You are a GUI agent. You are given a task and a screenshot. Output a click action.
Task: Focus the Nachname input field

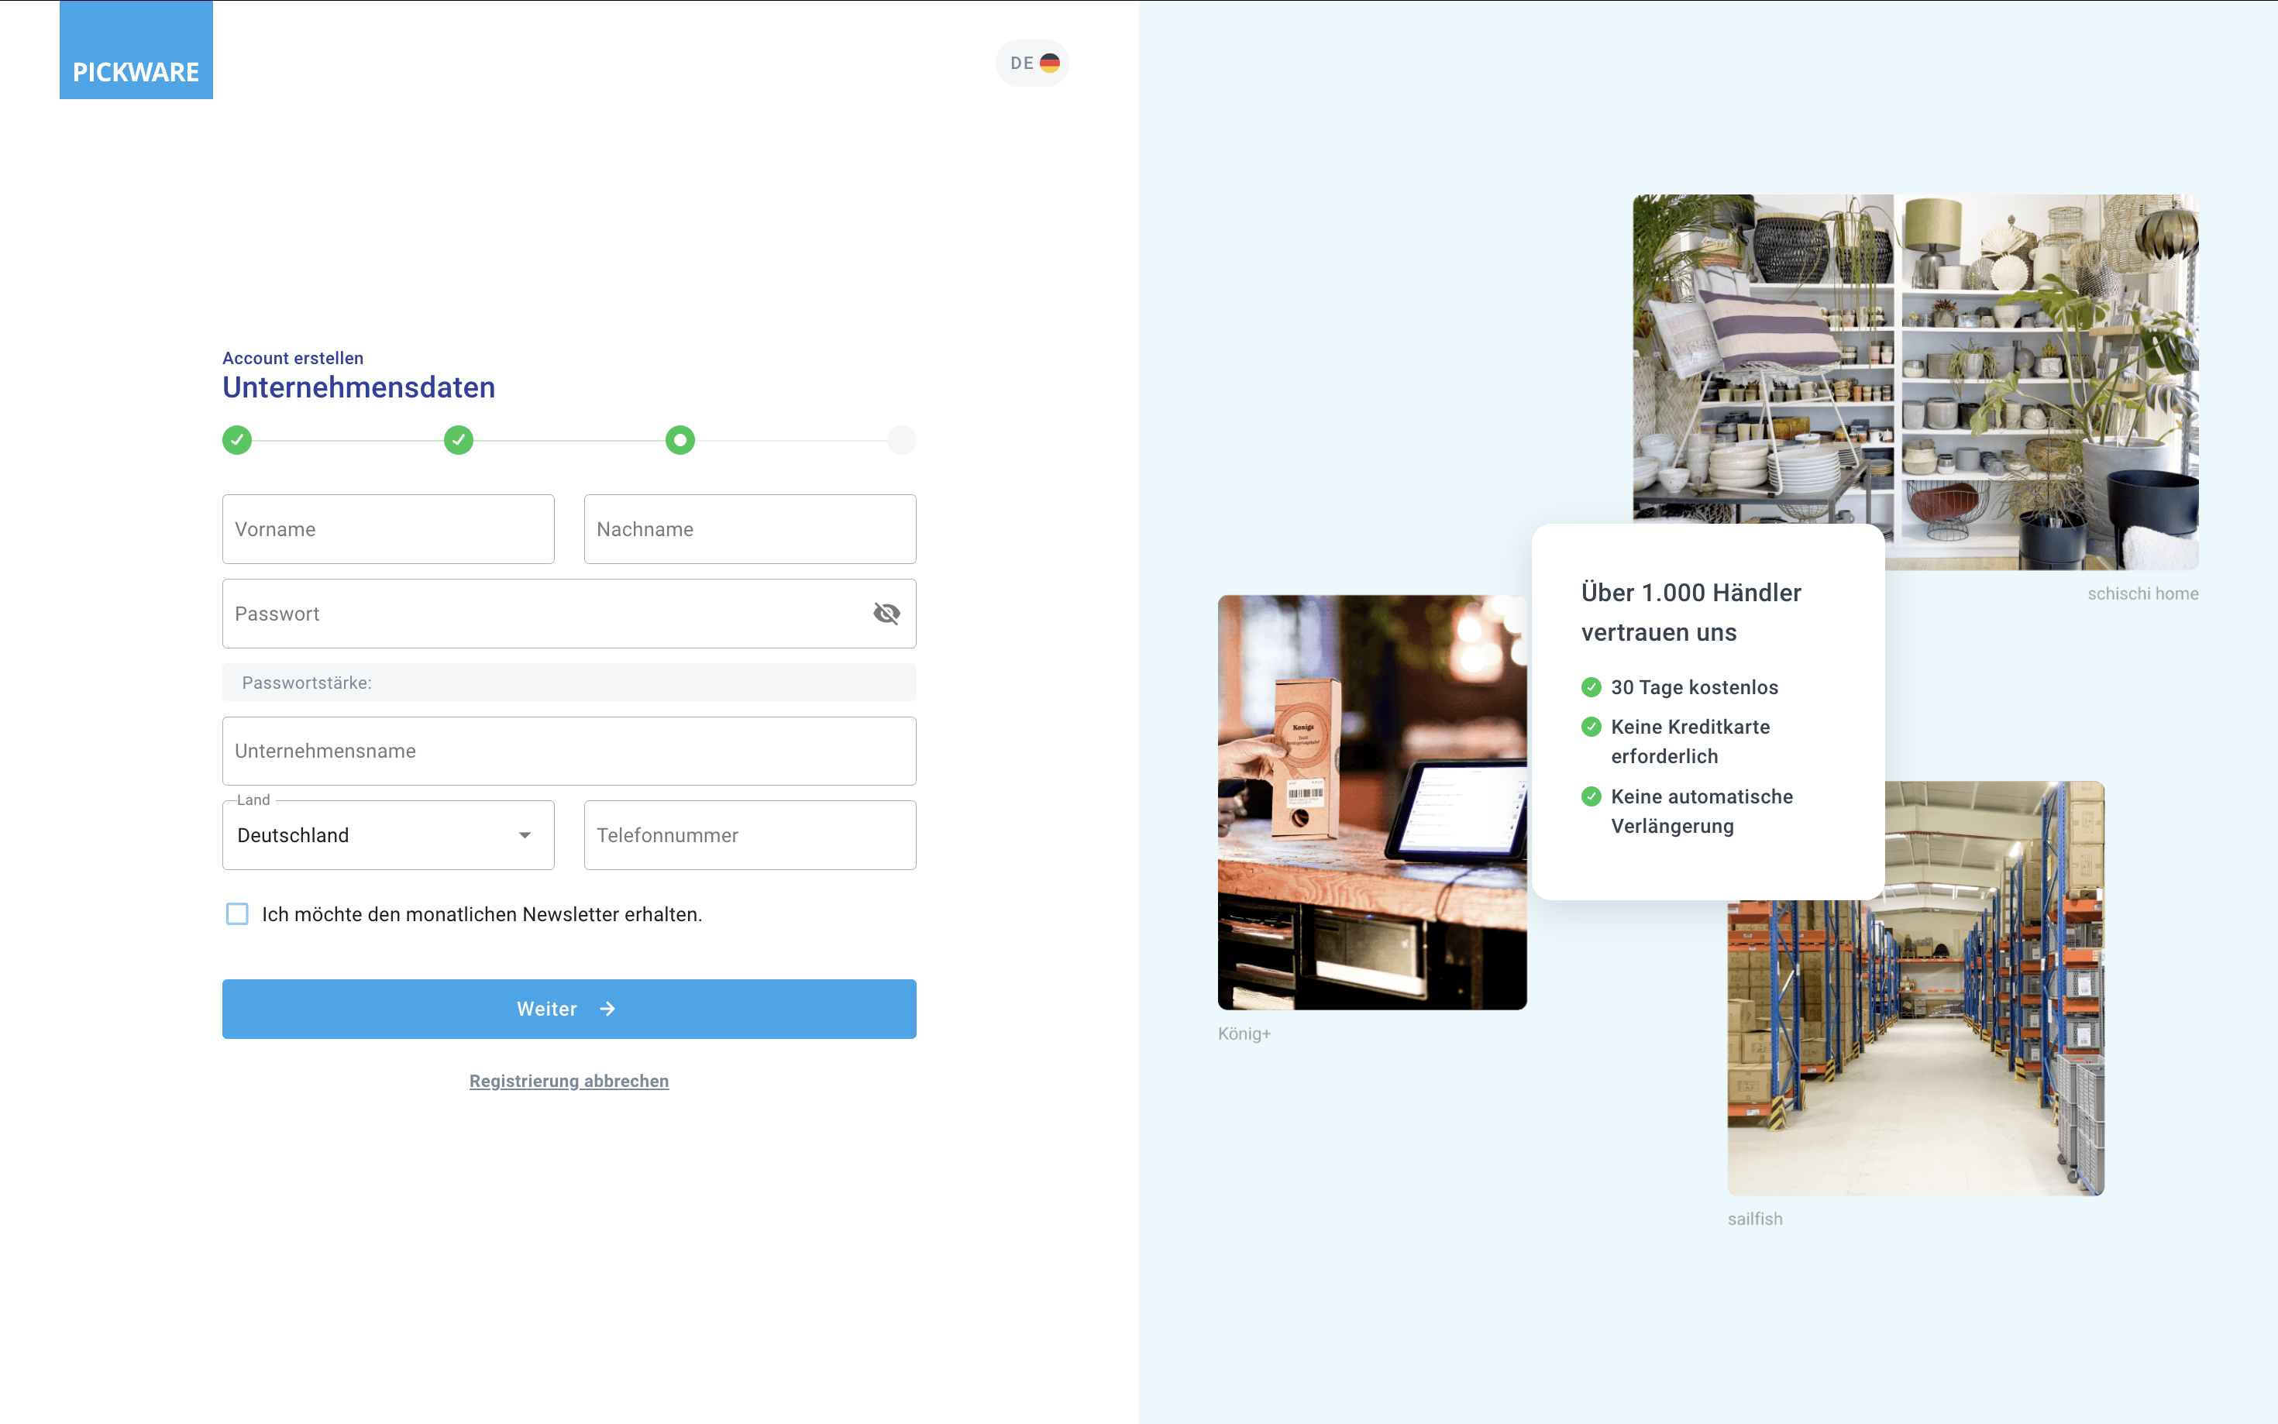tap(749, 529)
